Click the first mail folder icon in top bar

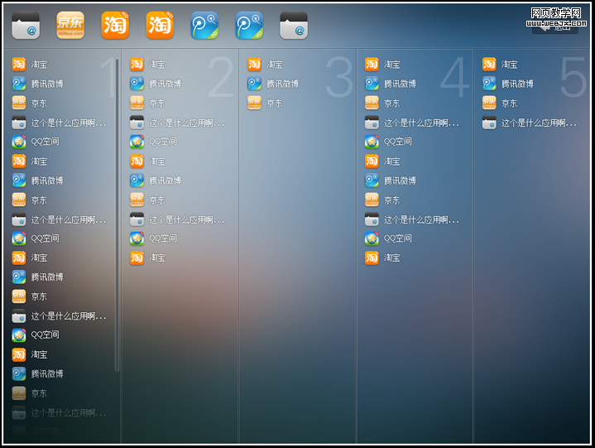click(26, 26)
